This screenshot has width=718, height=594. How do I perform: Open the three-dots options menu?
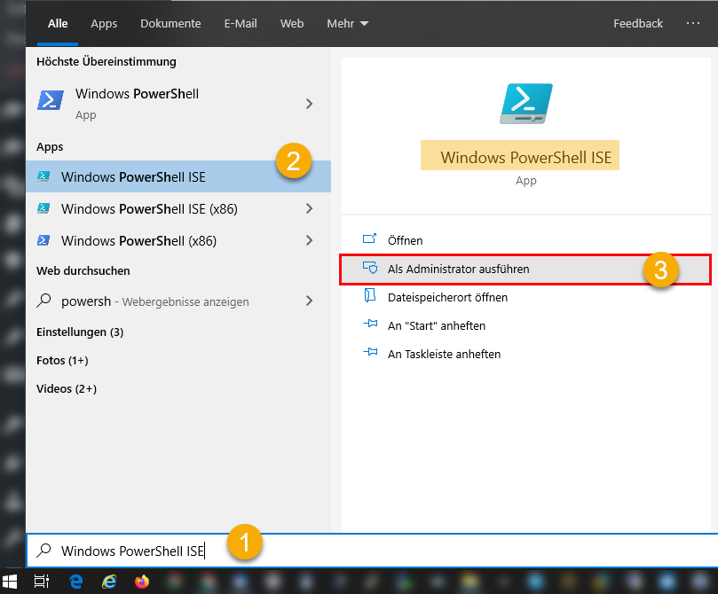693,23
